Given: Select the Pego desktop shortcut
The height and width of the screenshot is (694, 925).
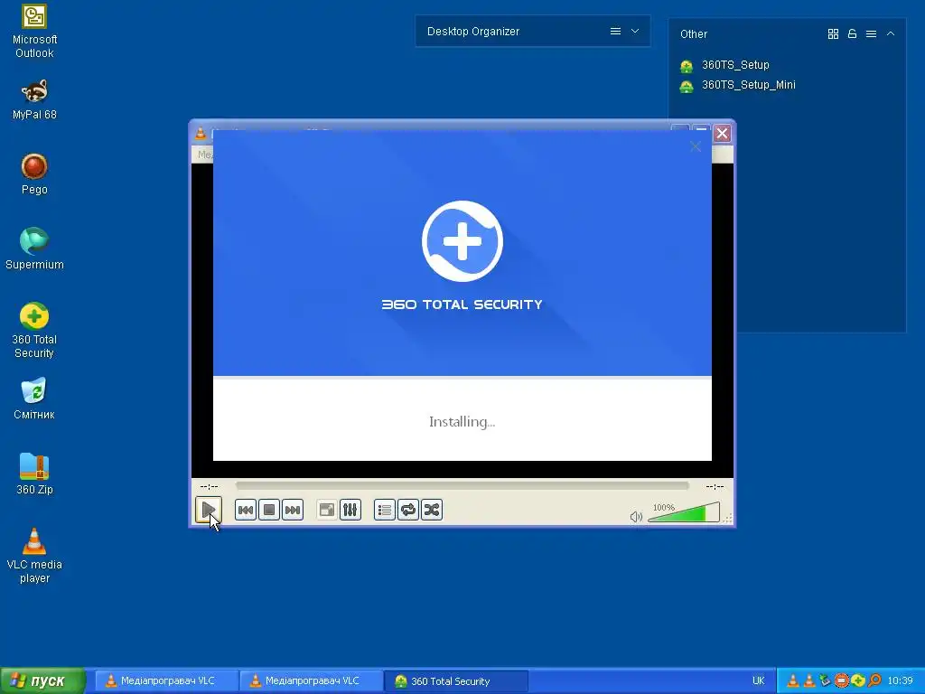Looking at the screenshot, I should [34, 174].
